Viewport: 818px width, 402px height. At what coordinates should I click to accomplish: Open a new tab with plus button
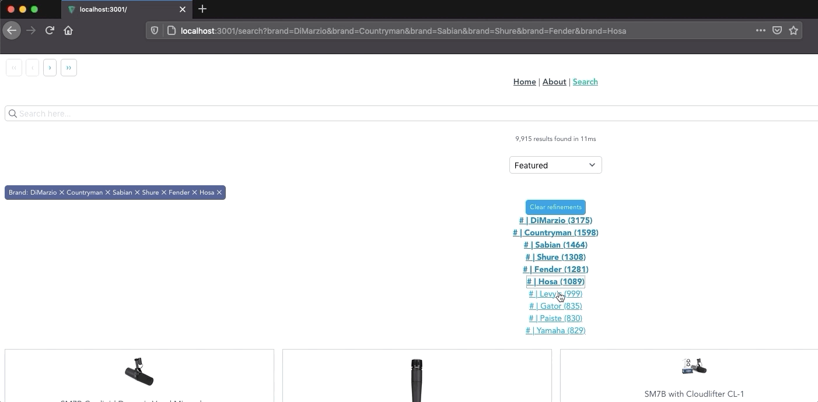pos(202,9)
